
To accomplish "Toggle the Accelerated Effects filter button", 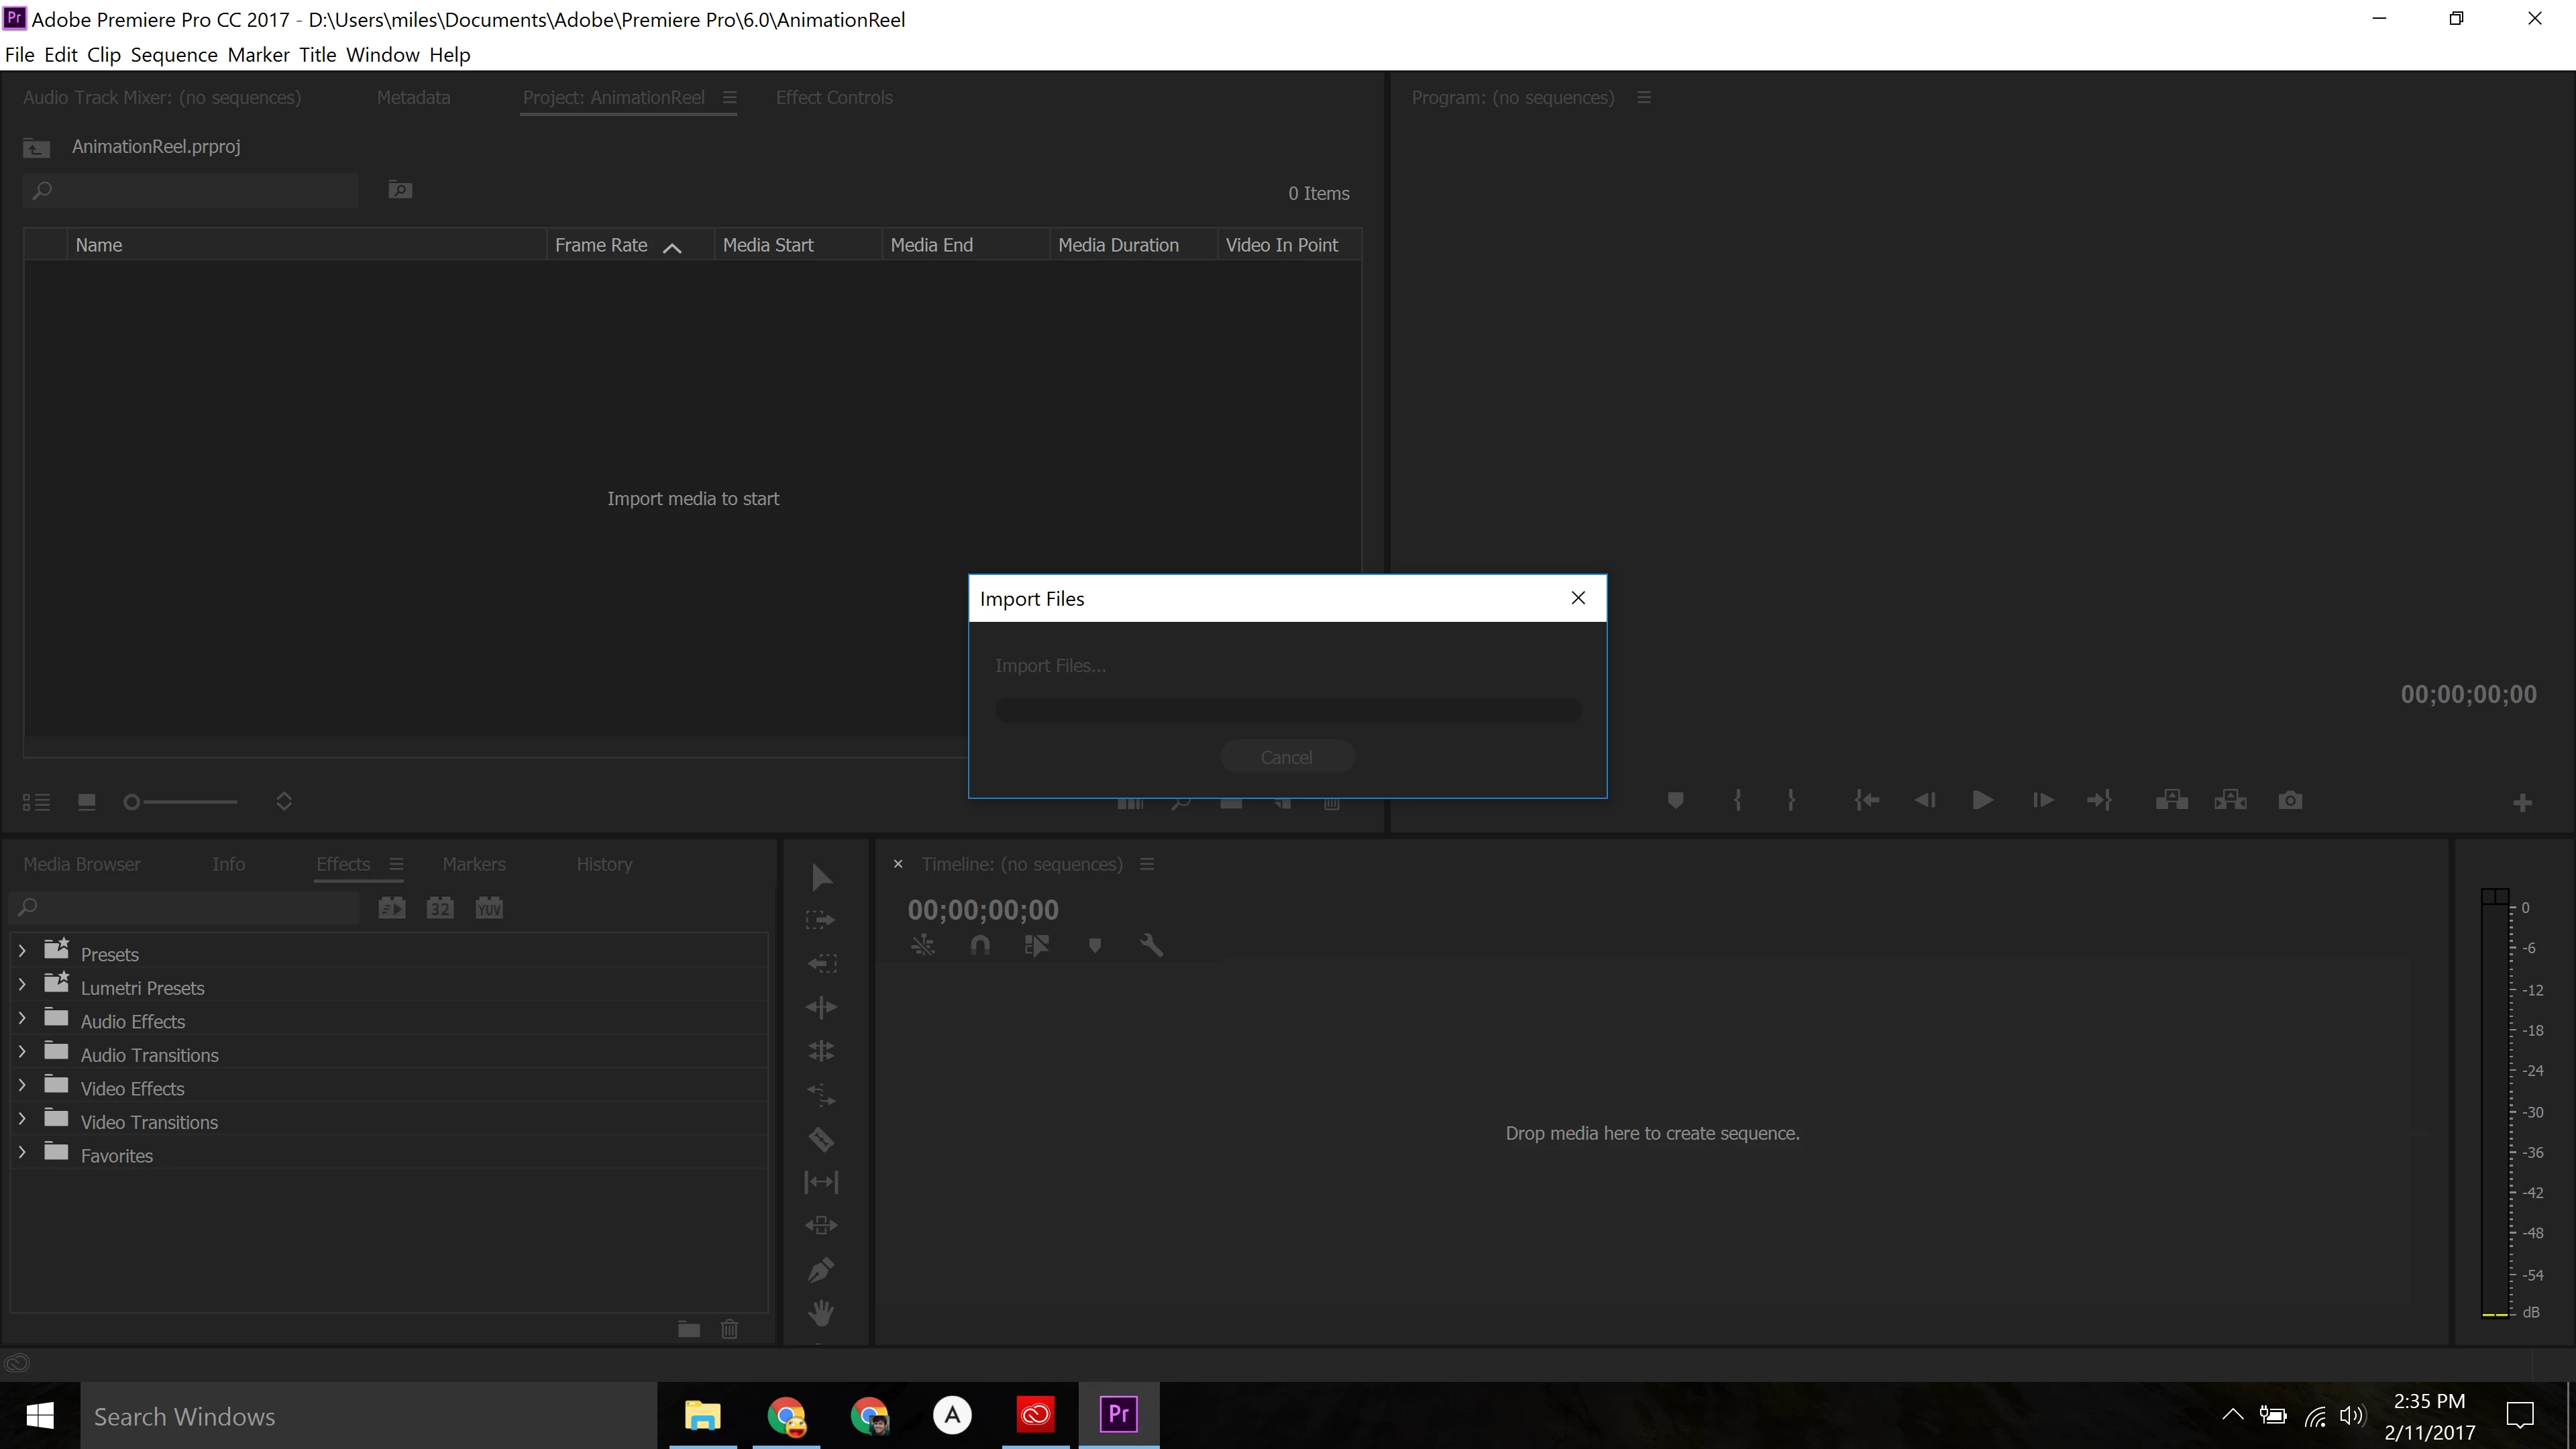I will point(392,908).
